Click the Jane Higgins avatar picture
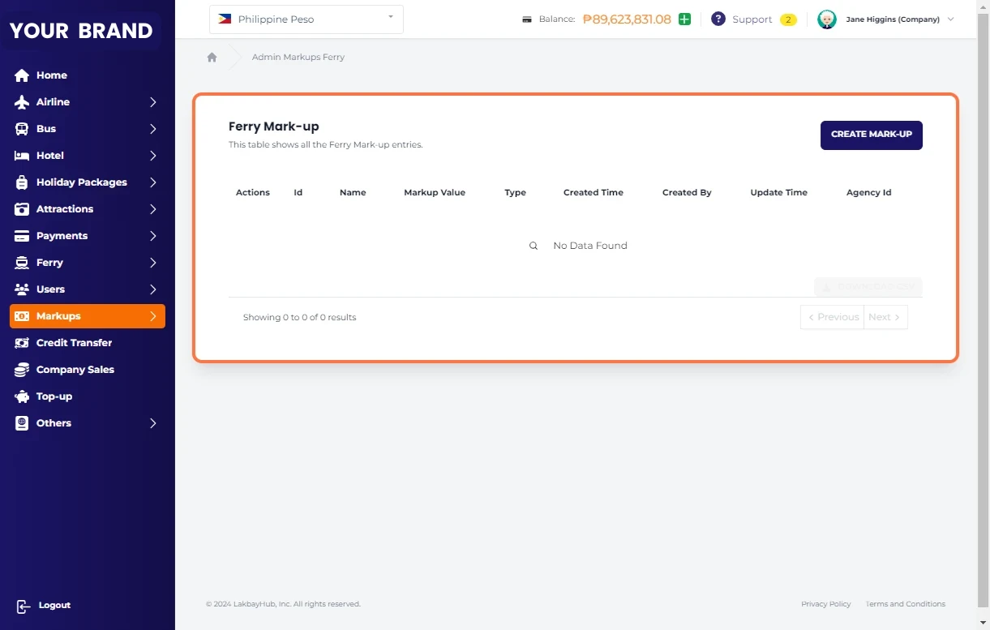 coord(826,19)
